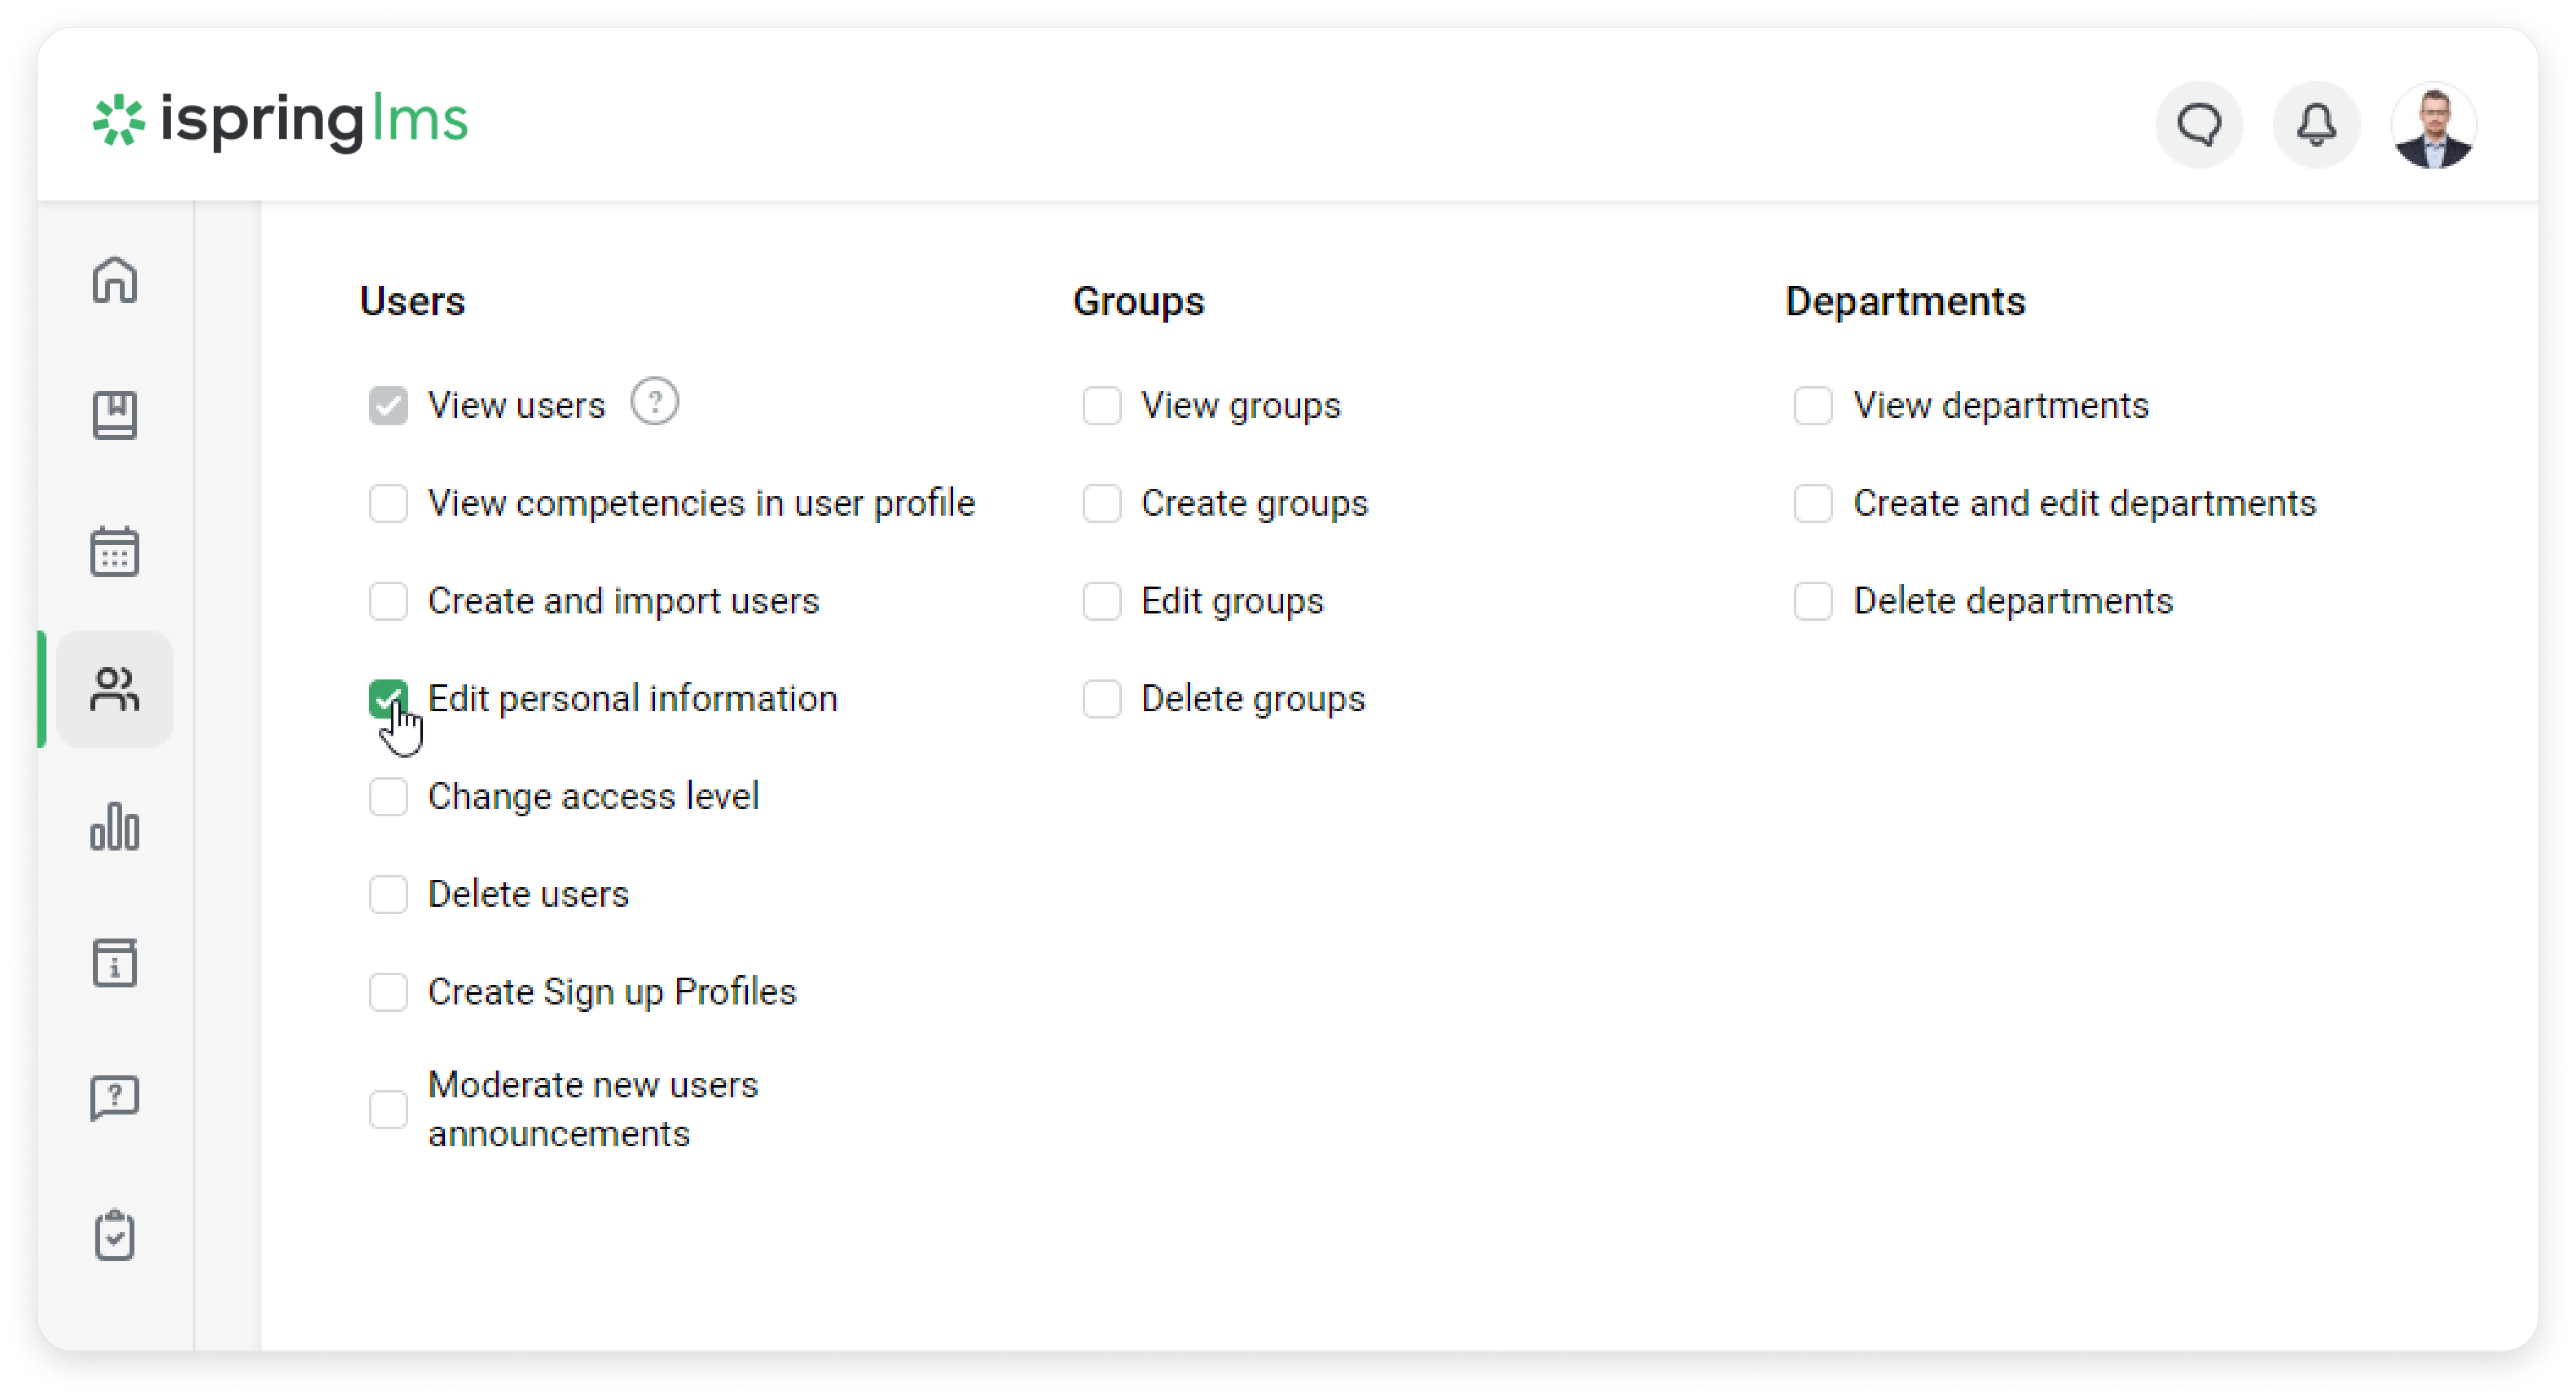Image resolution: width=2576 pixels, height=1398 pixels.
Task: Click the iSpring LMS logo
Action: click(x=280, y=121)
